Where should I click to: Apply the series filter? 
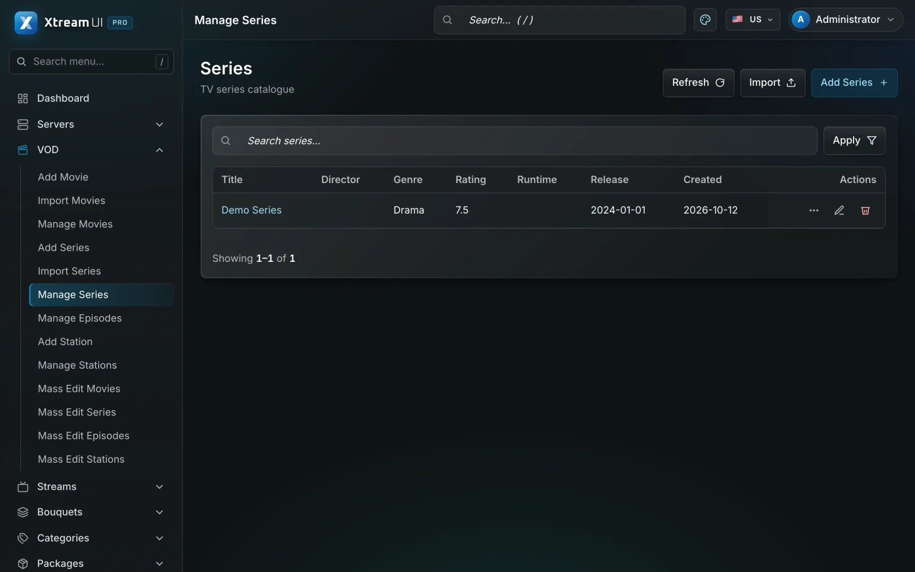tap(855, 141)
